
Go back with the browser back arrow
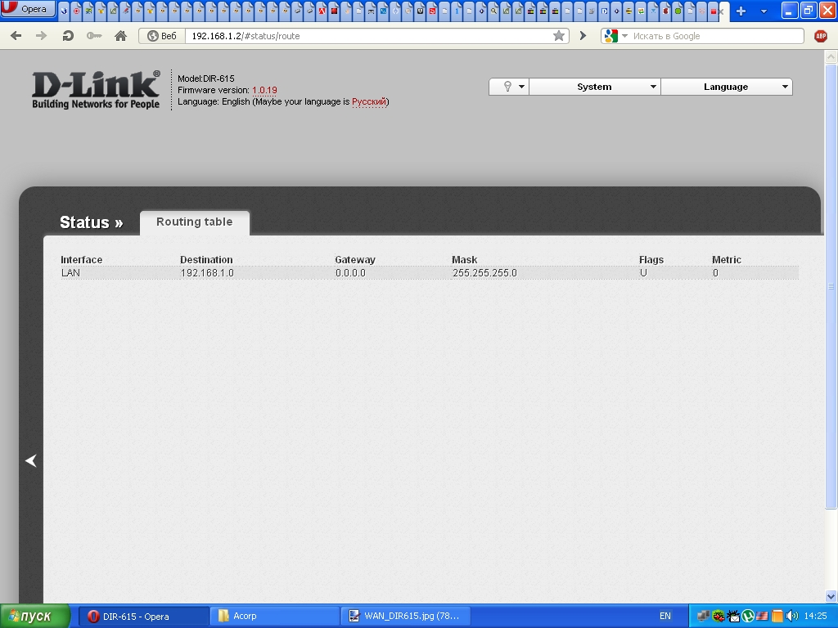(x=16, y=36)
